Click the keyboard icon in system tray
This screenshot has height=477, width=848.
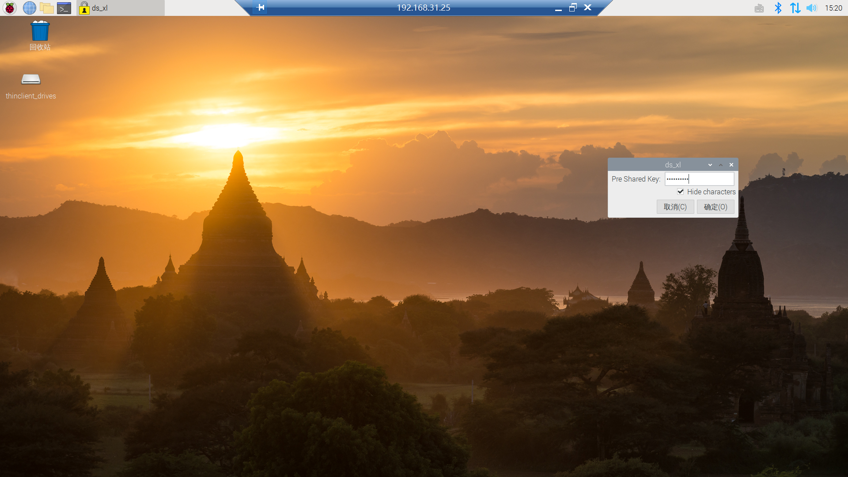[759, 8]
